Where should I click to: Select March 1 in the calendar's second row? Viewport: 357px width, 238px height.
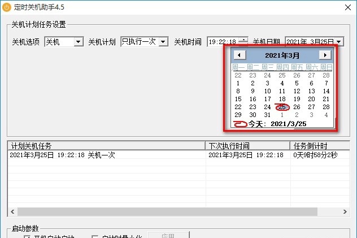tap(238, 83)
